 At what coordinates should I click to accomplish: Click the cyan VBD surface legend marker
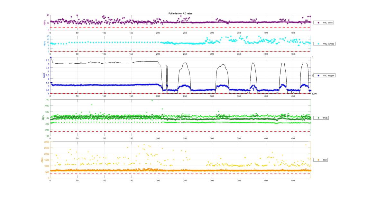point(318,43)
